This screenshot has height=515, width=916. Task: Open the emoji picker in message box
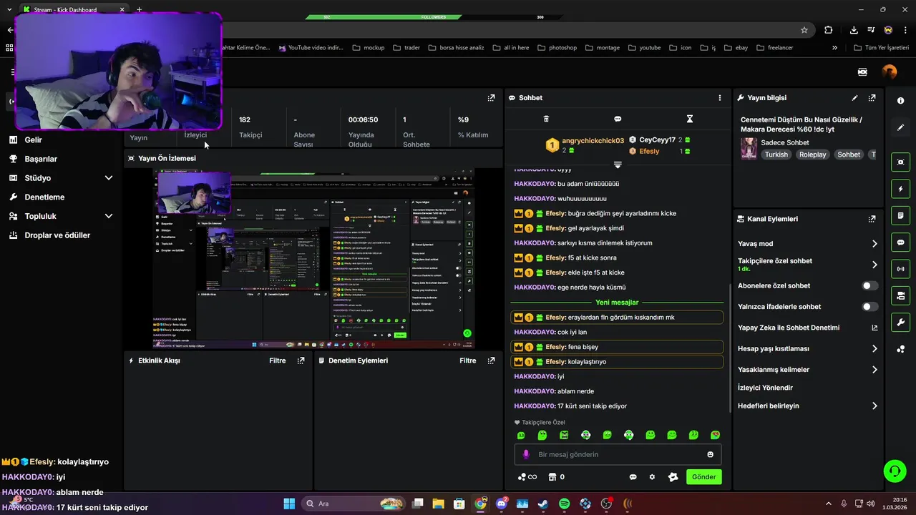(710, 454)
